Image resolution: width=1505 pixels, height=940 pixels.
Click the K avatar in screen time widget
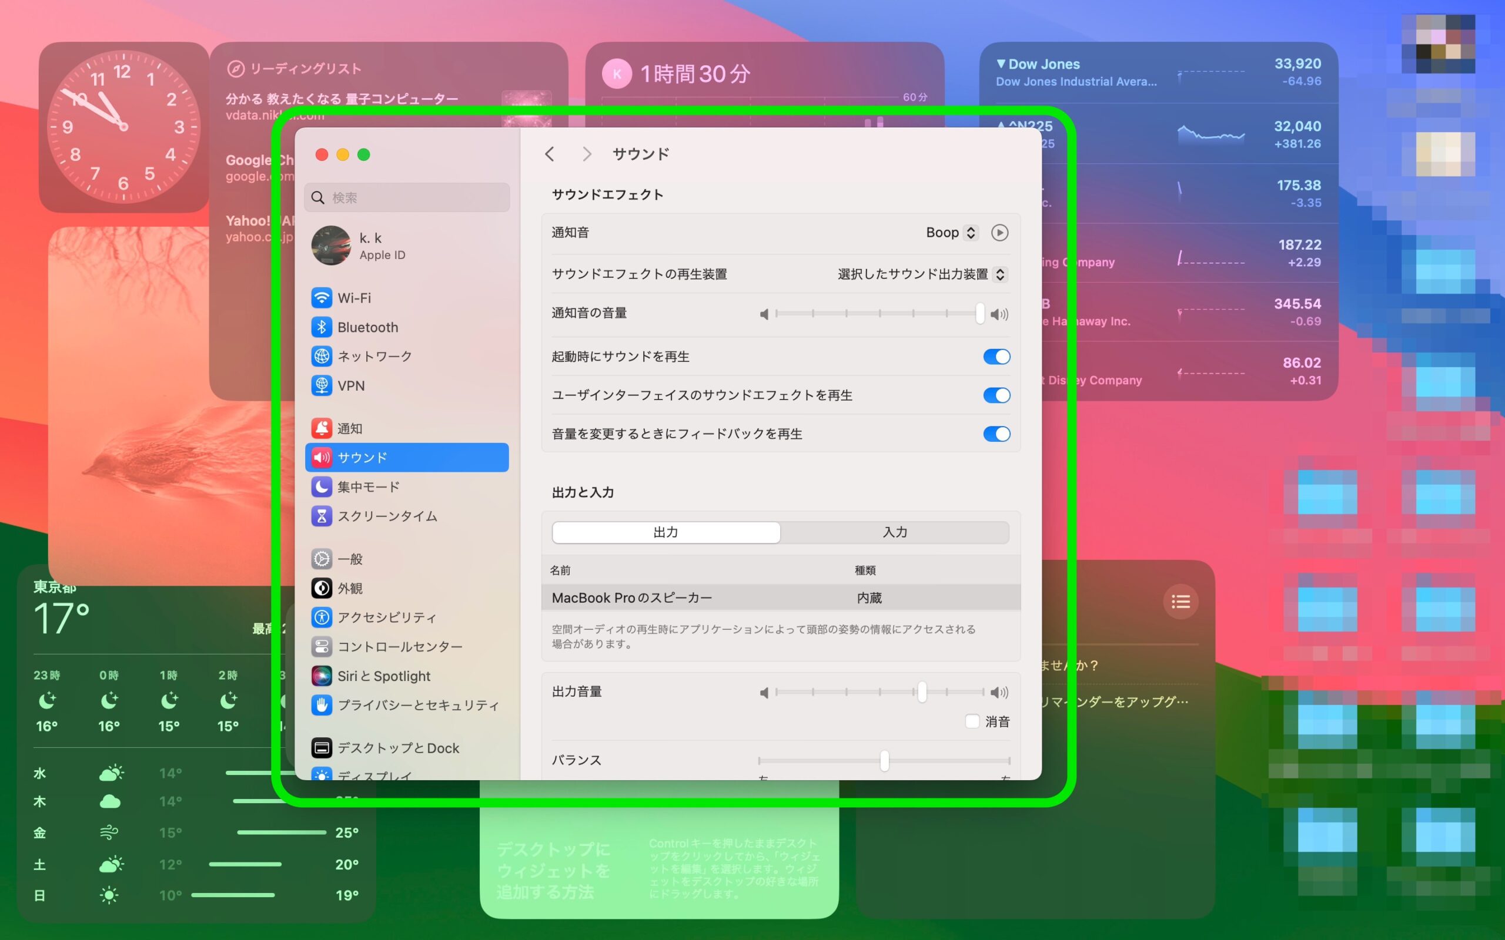617,74
